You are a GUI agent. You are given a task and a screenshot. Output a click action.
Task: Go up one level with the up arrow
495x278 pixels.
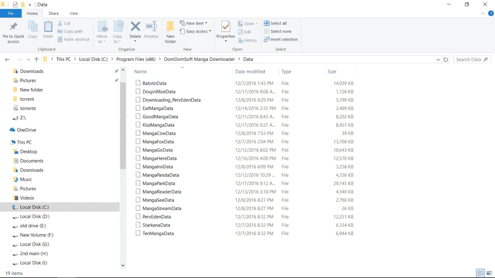(x=36, y=59)
